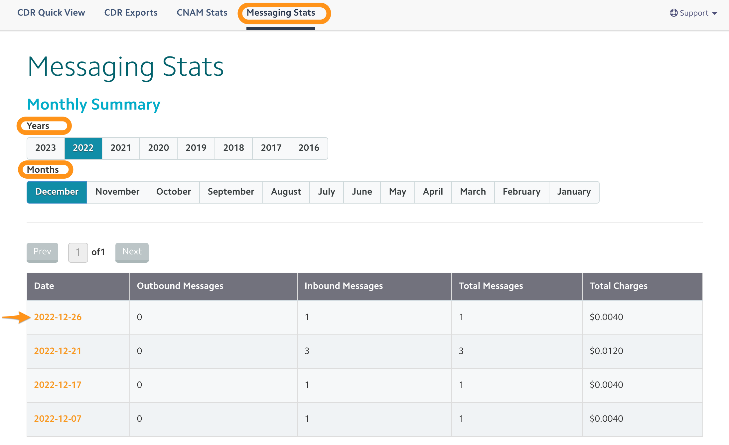Screen dimensions: 729x445
Task: Pick year 2017
Action: pos(271,148)
